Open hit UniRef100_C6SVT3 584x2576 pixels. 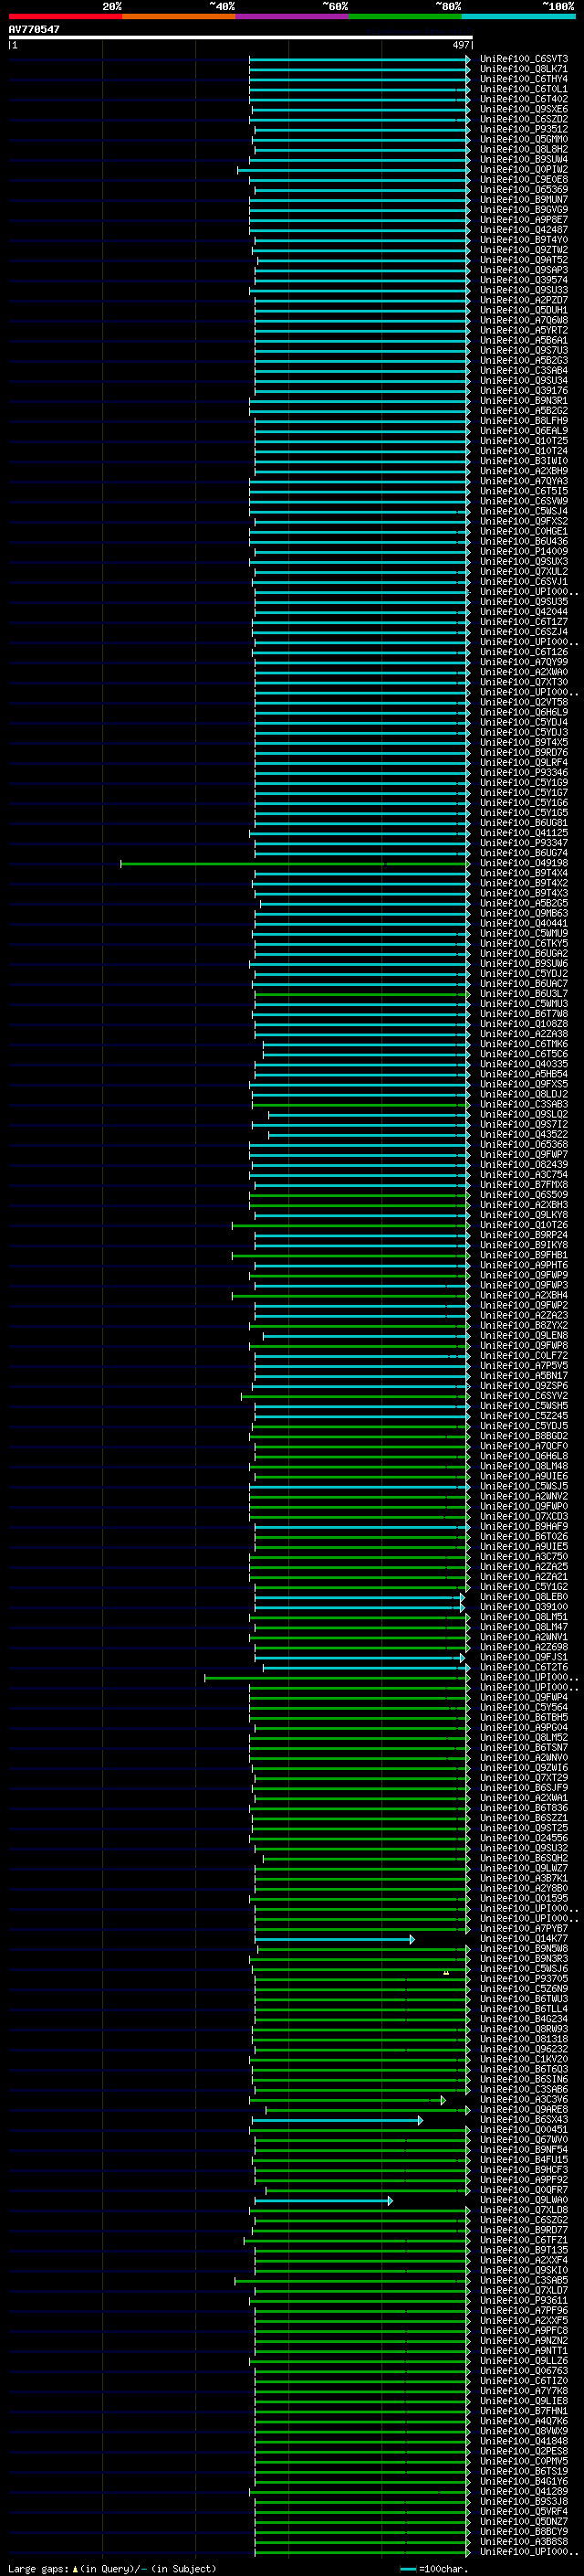point(524,59)
